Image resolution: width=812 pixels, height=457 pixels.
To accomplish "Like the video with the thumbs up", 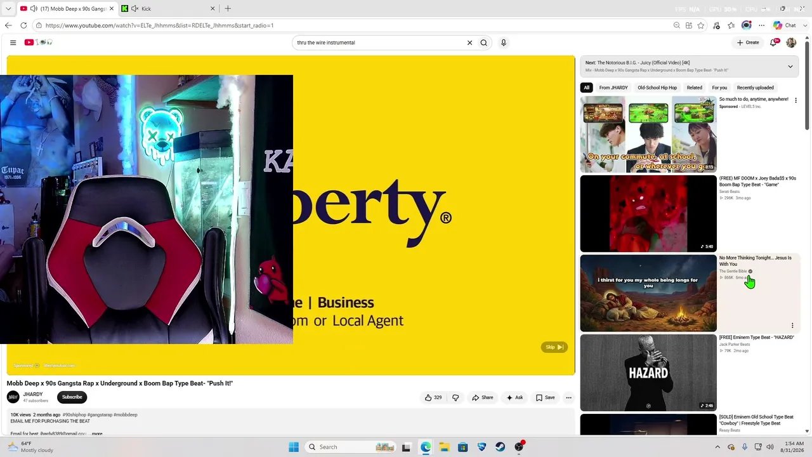I will tap(433, 398).
